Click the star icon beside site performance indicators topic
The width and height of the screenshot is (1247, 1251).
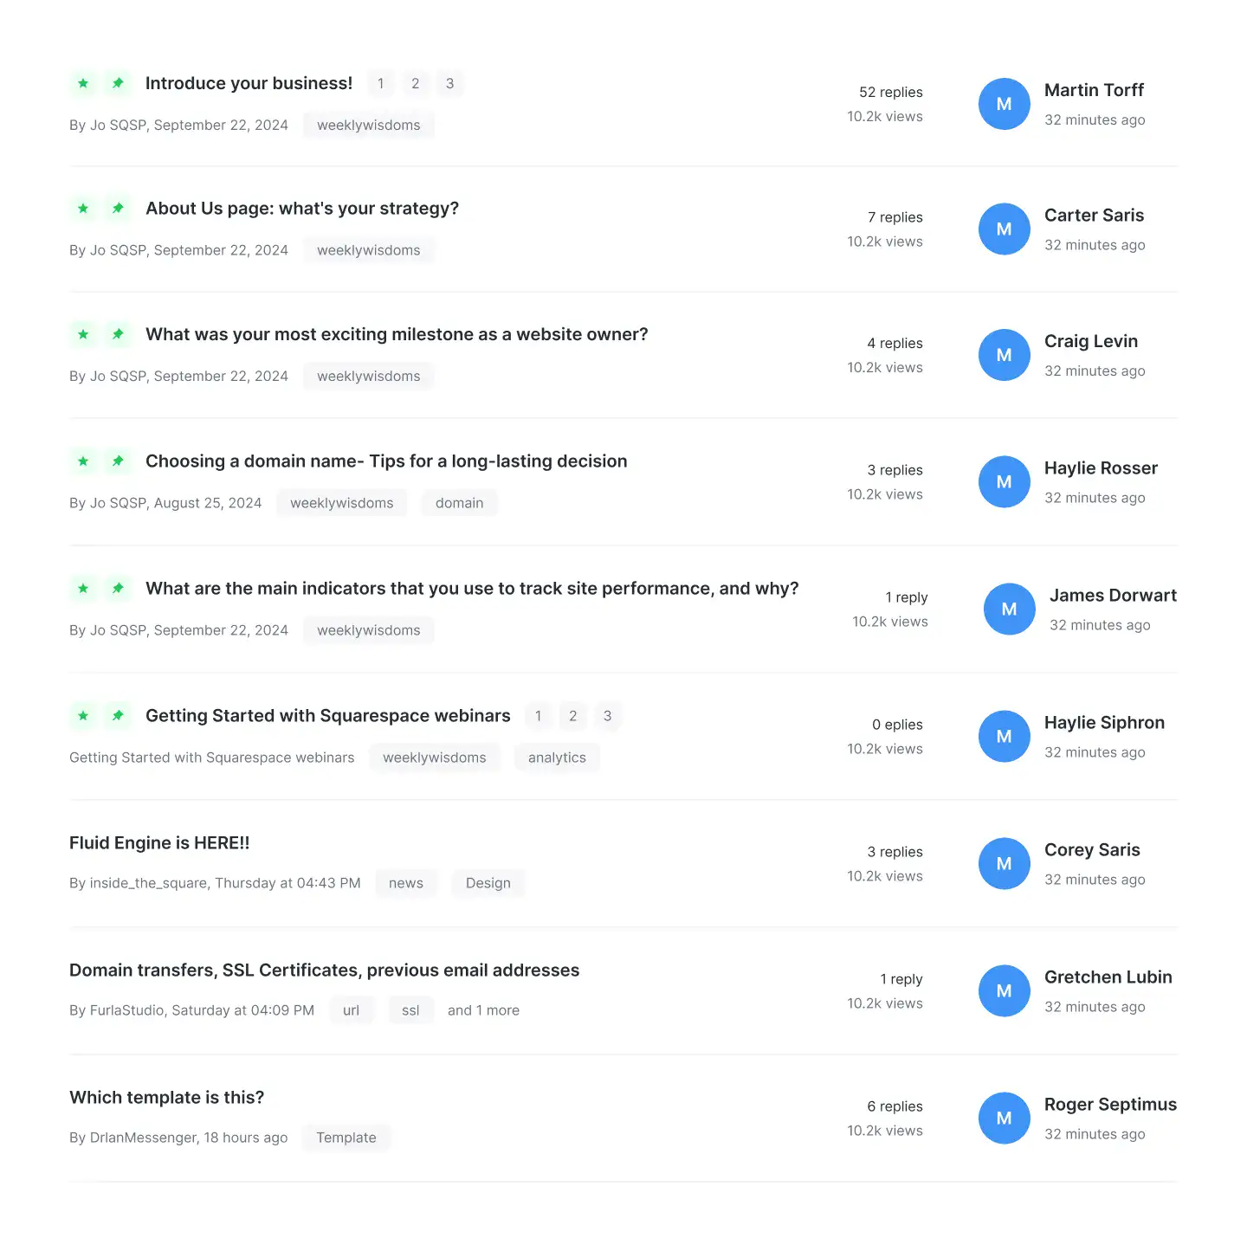(x=83, y=589)
